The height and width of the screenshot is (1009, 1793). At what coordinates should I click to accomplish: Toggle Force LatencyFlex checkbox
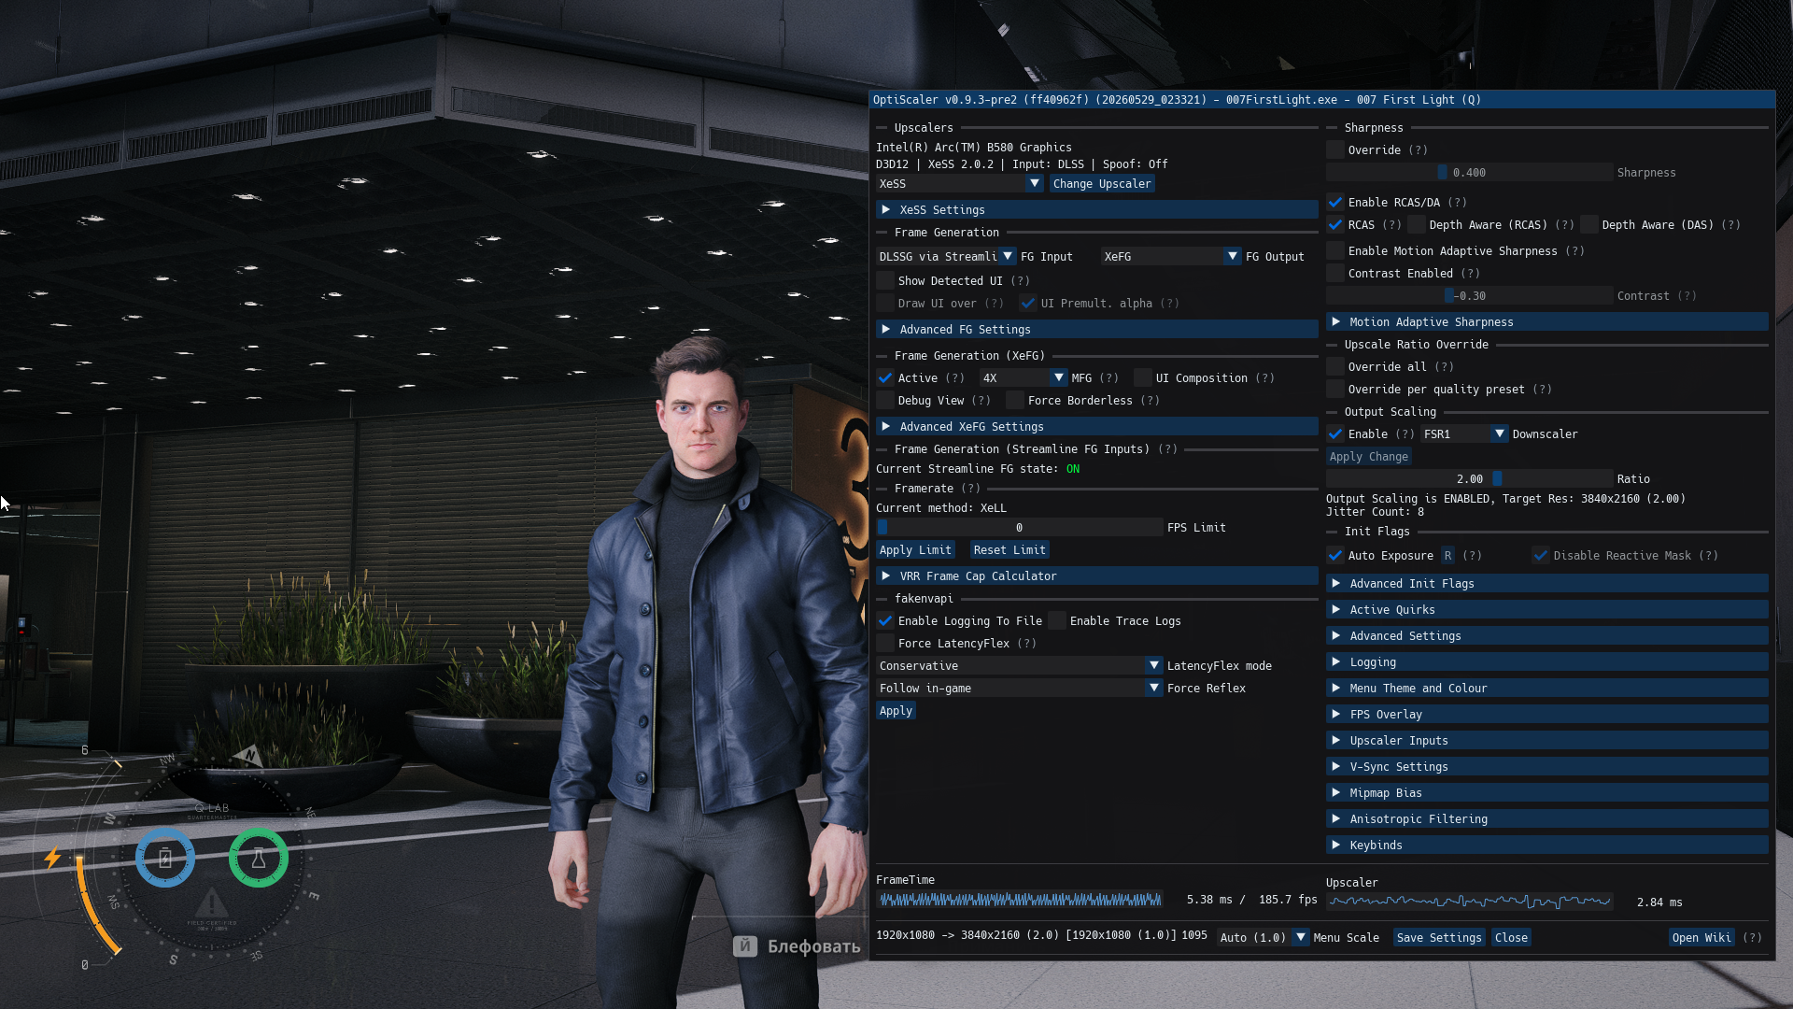885,644
